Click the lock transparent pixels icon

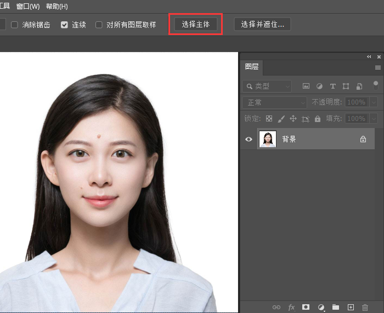(269, 119)
